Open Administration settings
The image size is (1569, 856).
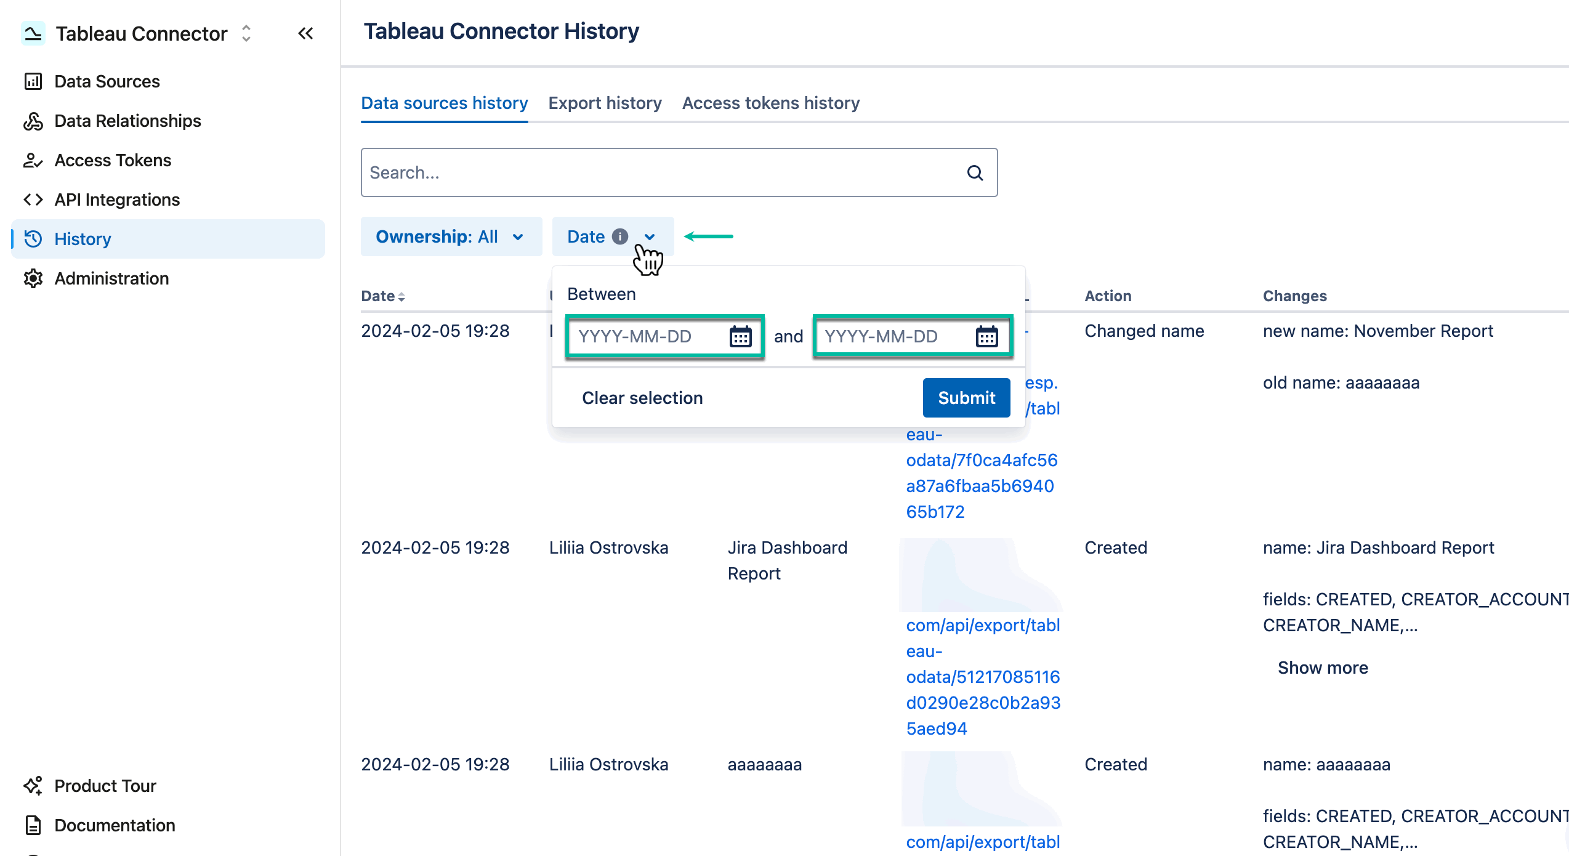111,278
